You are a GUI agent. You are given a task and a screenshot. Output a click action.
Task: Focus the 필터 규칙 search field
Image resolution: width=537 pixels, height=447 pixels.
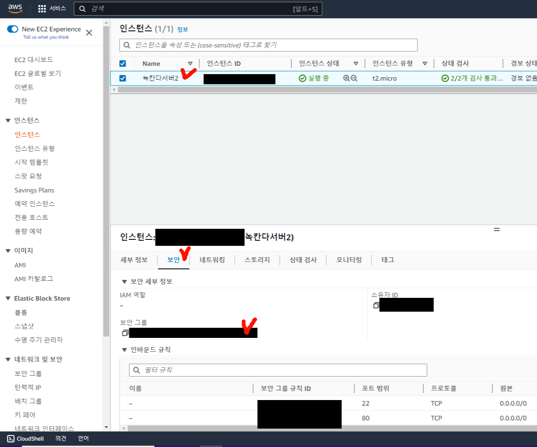(x=278, y=370)
